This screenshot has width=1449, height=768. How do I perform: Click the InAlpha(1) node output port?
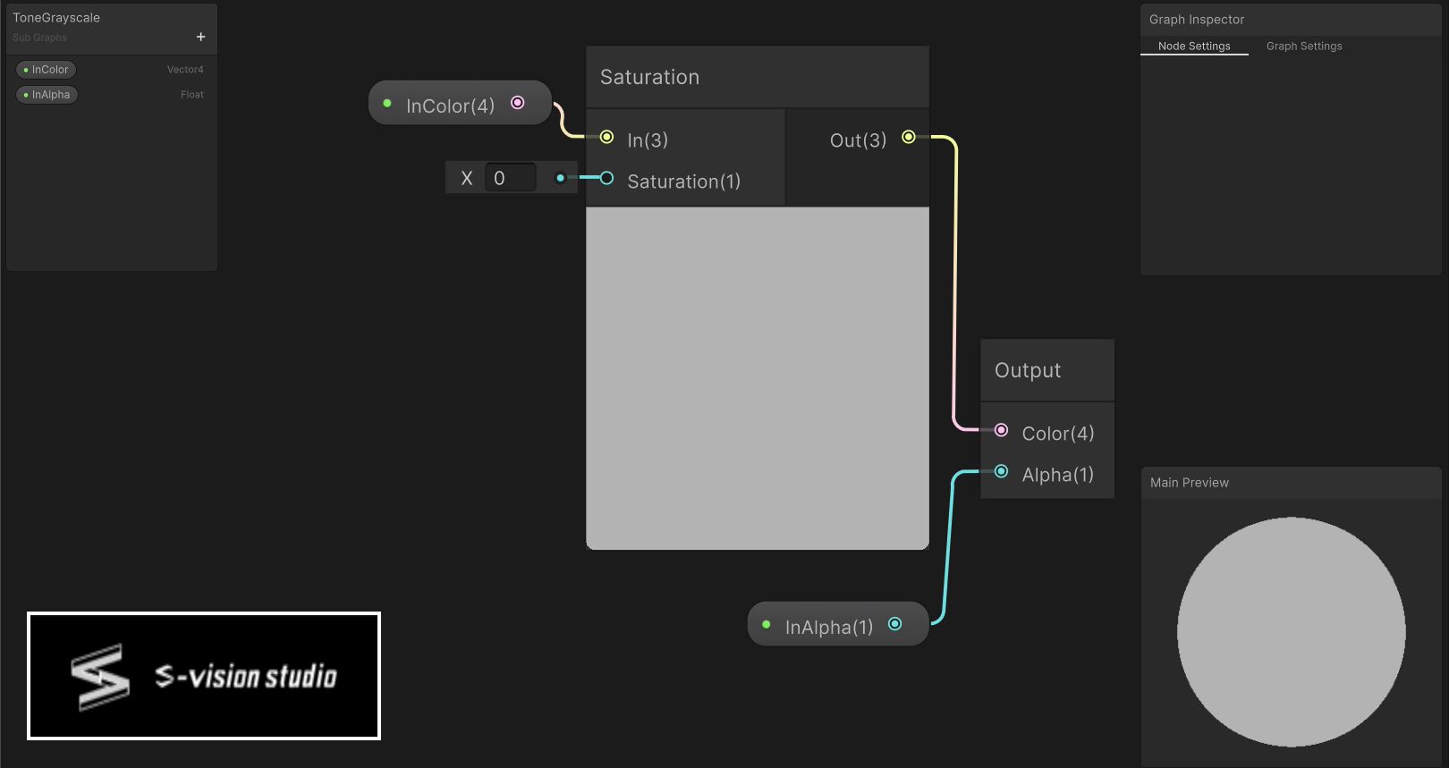point(894,624)
